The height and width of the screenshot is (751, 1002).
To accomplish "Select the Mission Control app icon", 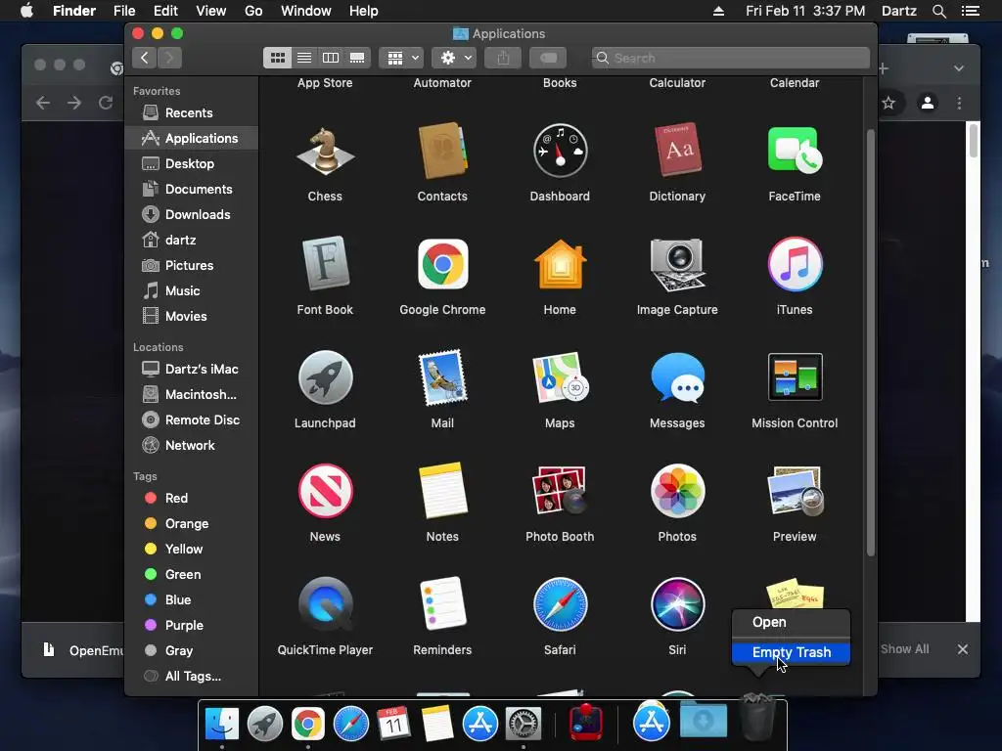I will click(x=795, y=376).
